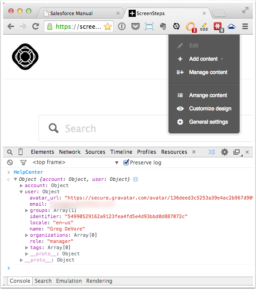This screenshot has height=289, width=256.
Task: Select the ScreenSteps browser tab
Action: pos(167,13)
